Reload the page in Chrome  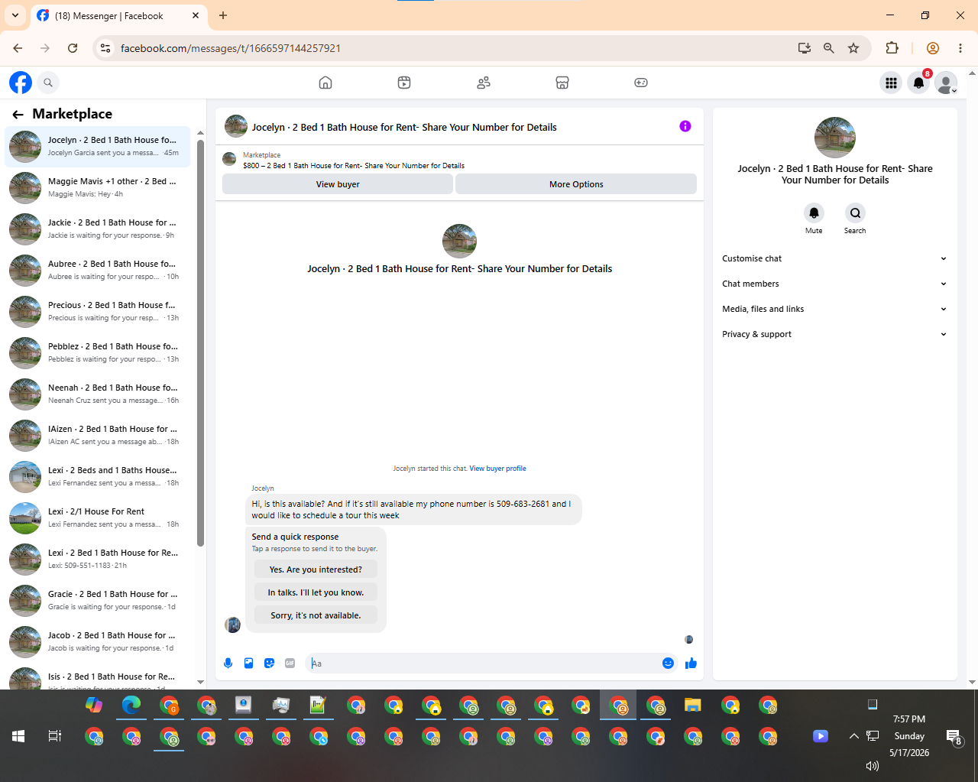(73, 48)
